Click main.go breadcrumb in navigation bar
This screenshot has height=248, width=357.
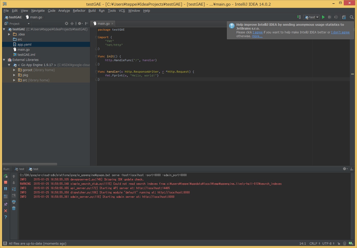point(34,17)
